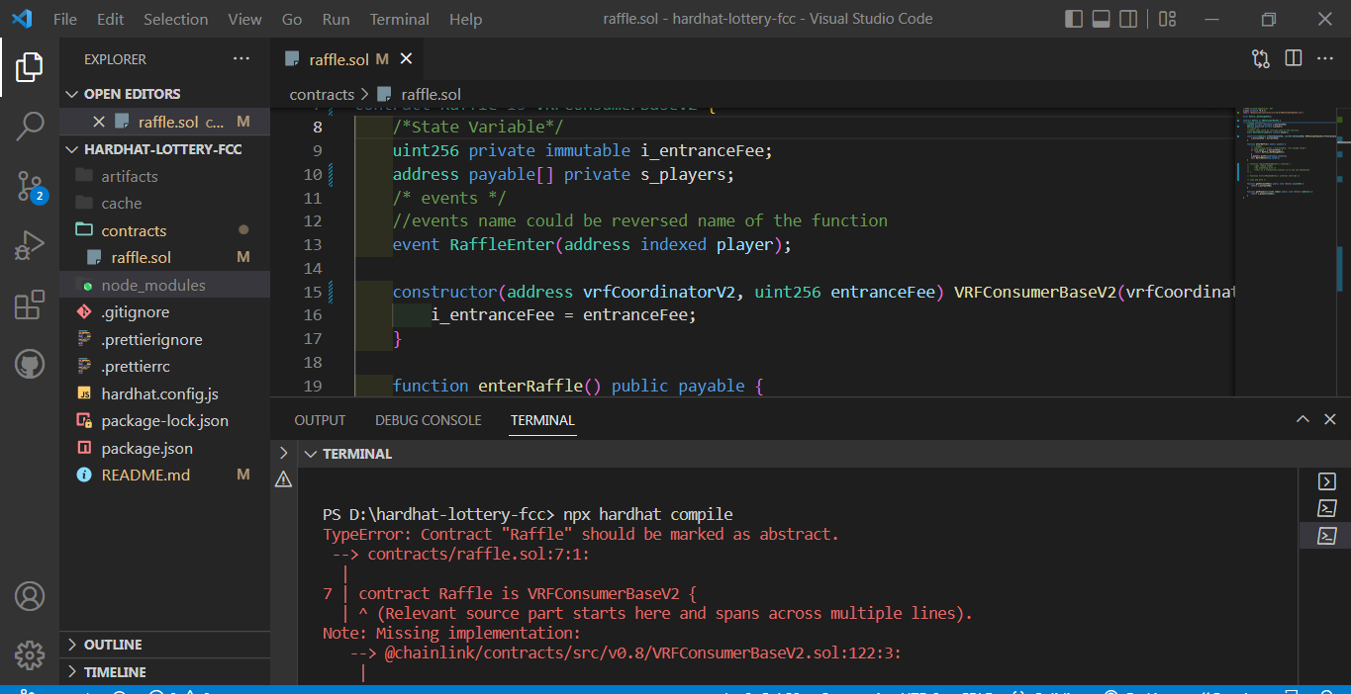Open the Go menu
The width and height of the screenshot is (1351, 694).
292,19
